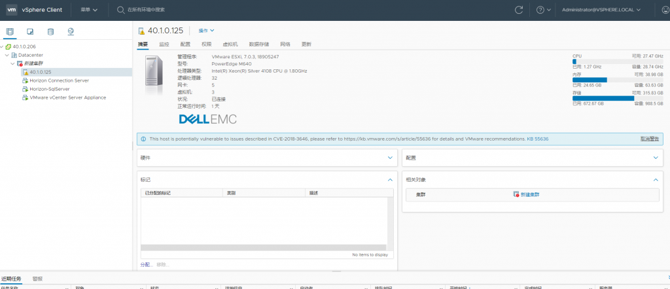The height and width of the screenshot is (289, 670).
Task: Click the 存储 storage usage bar
Action: point(618,98)
